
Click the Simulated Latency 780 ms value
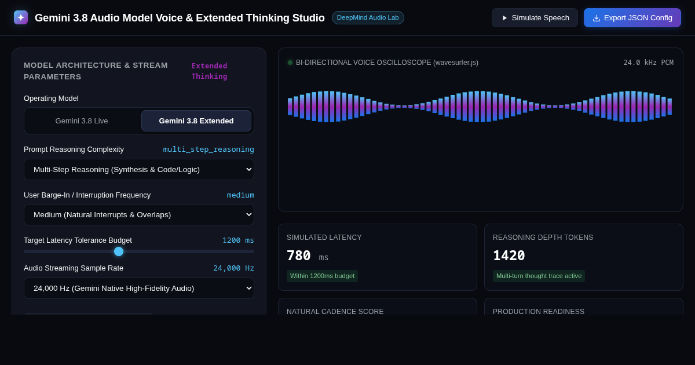308,256
